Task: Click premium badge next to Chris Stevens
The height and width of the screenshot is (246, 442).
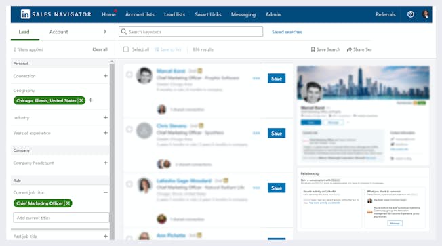Action: pyautogui.click(x=201, y=125)
